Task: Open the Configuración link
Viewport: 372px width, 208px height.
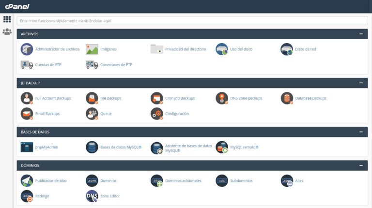Action: click(177, 114)
